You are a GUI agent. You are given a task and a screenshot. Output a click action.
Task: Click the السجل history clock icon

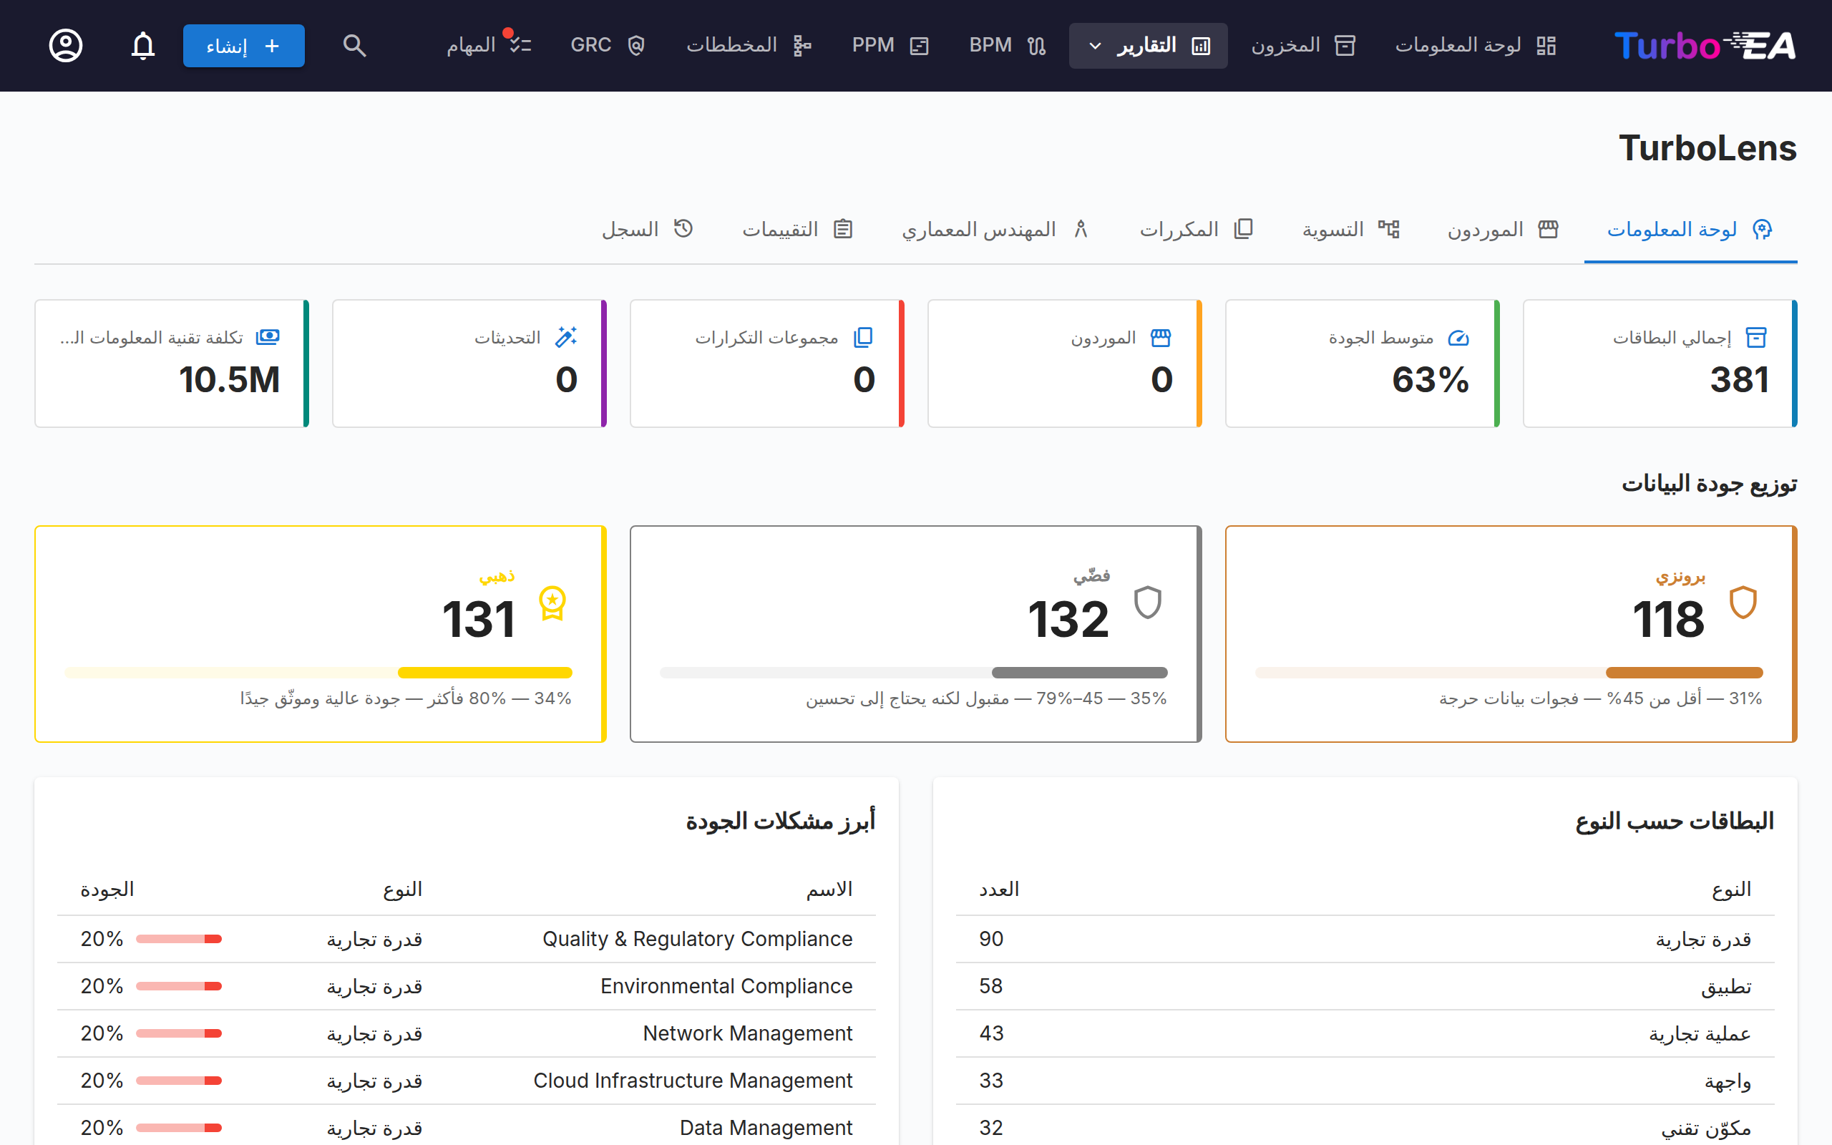pos(683,229)
